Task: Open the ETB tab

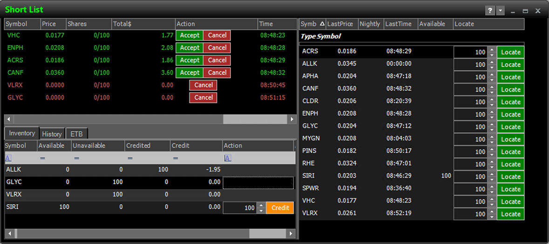Action: click(76, 134)
